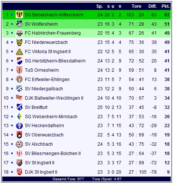173x184 pixels.
Task: Click the TuS Ormesheim red crest
Action: pyautogui.click(x=19, y=70)
